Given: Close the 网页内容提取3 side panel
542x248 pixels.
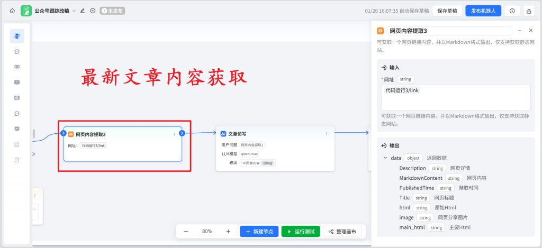Looking at the screenshot, I should point(531,30).
